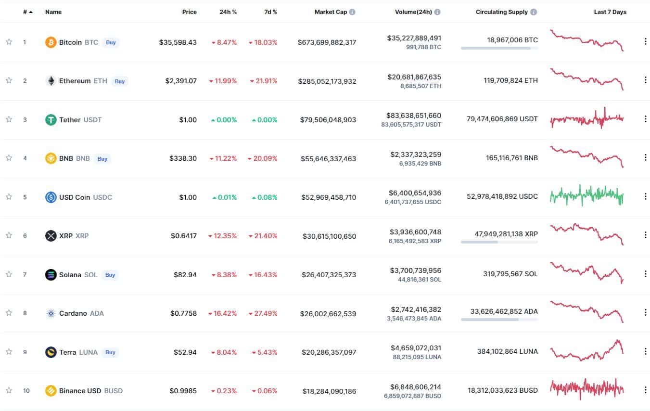Click Solana price $82.94

point(185,275)
